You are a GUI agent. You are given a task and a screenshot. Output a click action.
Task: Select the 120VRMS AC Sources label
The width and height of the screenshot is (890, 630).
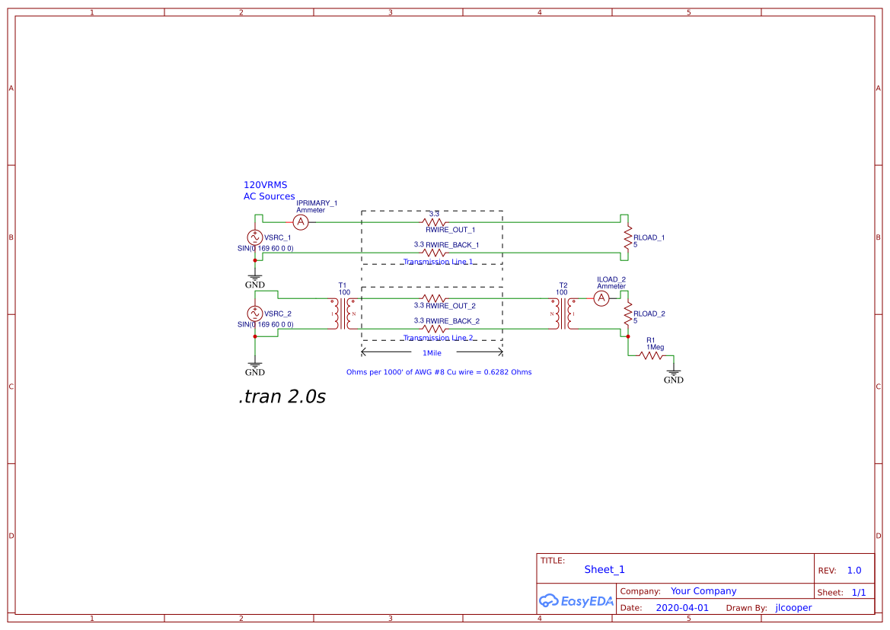[268, 189]
